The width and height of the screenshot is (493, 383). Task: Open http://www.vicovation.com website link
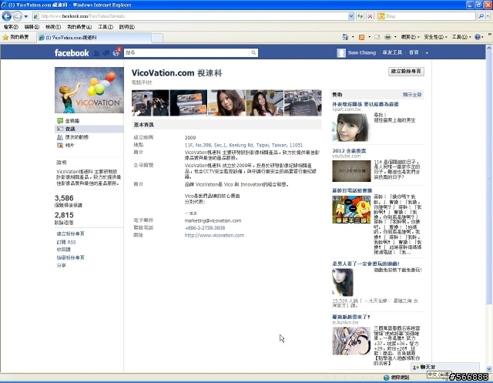pyautogui.click(x=214, y=235)
